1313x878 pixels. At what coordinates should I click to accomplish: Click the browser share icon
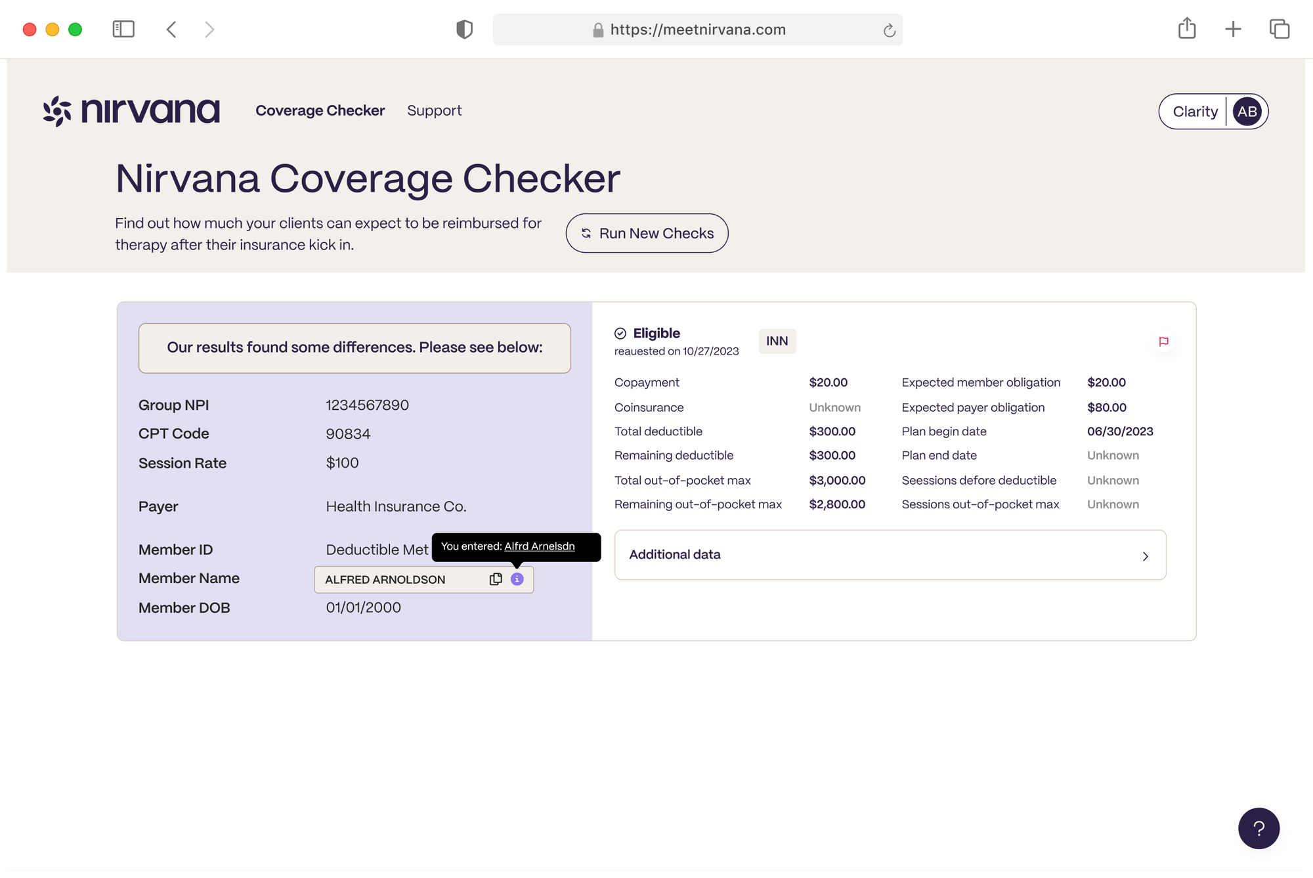(x=1186, y=29)
